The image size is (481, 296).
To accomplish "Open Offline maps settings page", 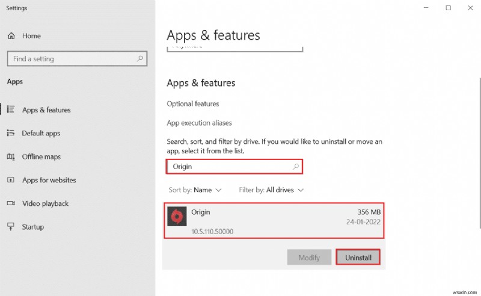I will [x=41, y=157].
